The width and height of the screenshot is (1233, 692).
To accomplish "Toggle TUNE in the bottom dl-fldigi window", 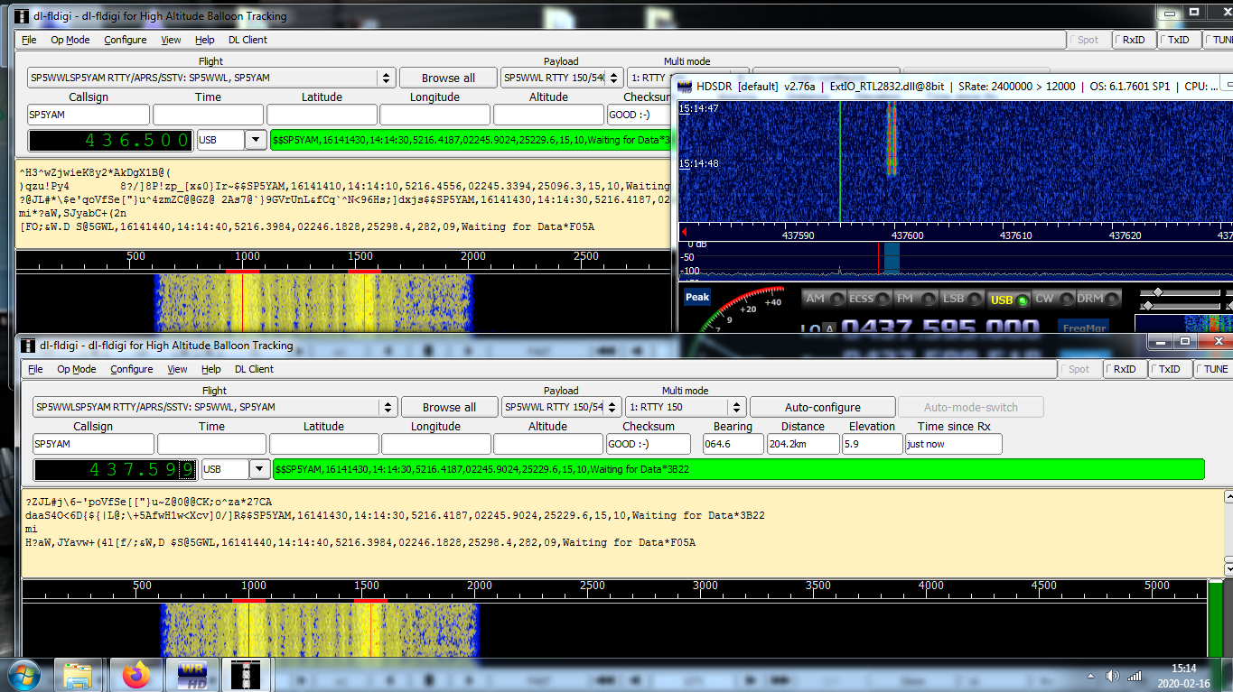I will [1213, 369].
